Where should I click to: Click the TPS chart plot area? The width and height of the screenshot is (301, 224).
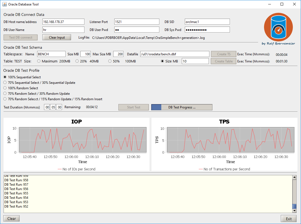(x=231, y=140)
